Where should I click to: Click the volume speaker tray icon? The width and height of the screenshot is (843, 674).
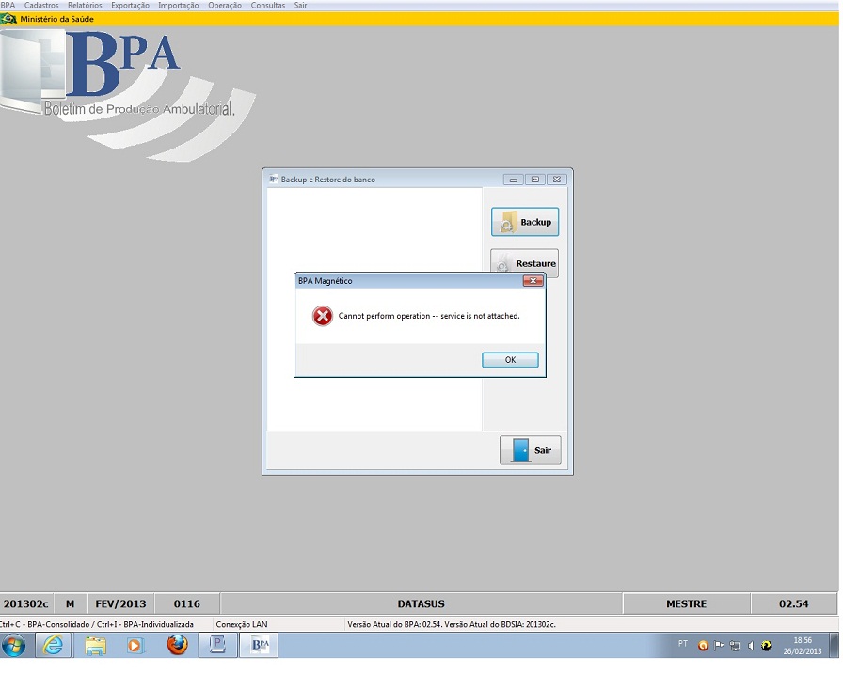pos(751,646)
